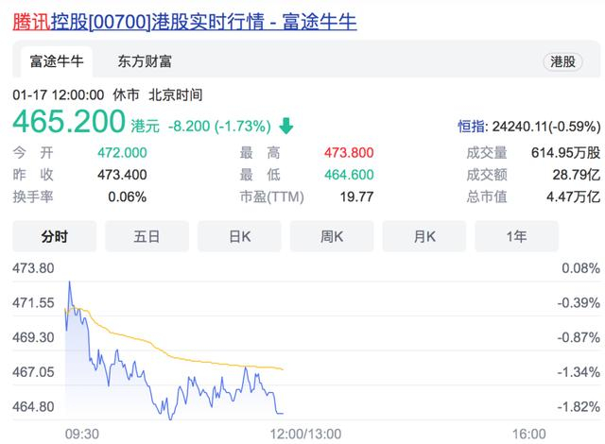
Task: Click the -1.82% percent axis label
Action: click(x=579, y=406)
